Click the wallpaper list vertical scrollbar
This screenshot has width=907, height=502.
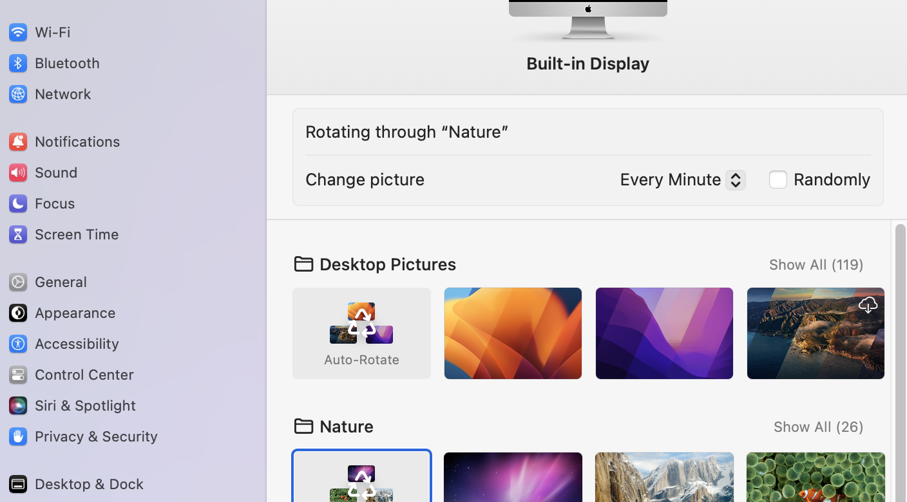point(900,363)
